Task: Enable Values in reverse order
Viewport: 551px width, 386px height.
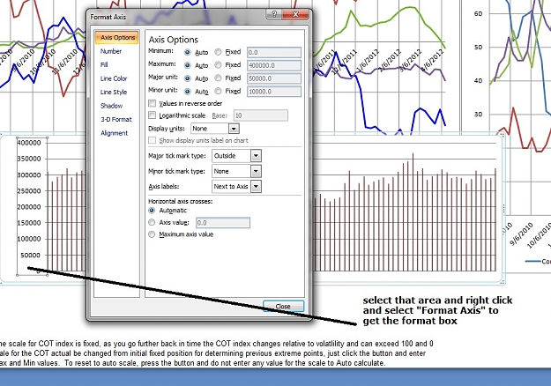Action: click(153, 103)
